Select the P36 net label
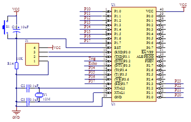This screenshot has height=122, width=191. click(92, 77)
